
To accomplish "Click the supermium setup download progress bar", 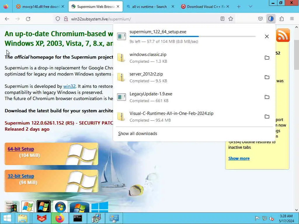I will pyautogui.click(x=192, y=36).
